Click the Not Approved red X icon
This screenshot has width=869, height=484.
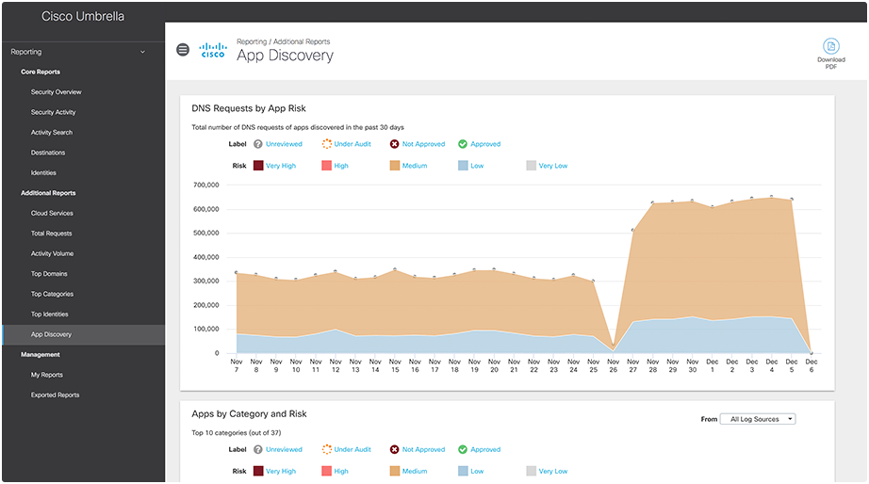[395, 144]
